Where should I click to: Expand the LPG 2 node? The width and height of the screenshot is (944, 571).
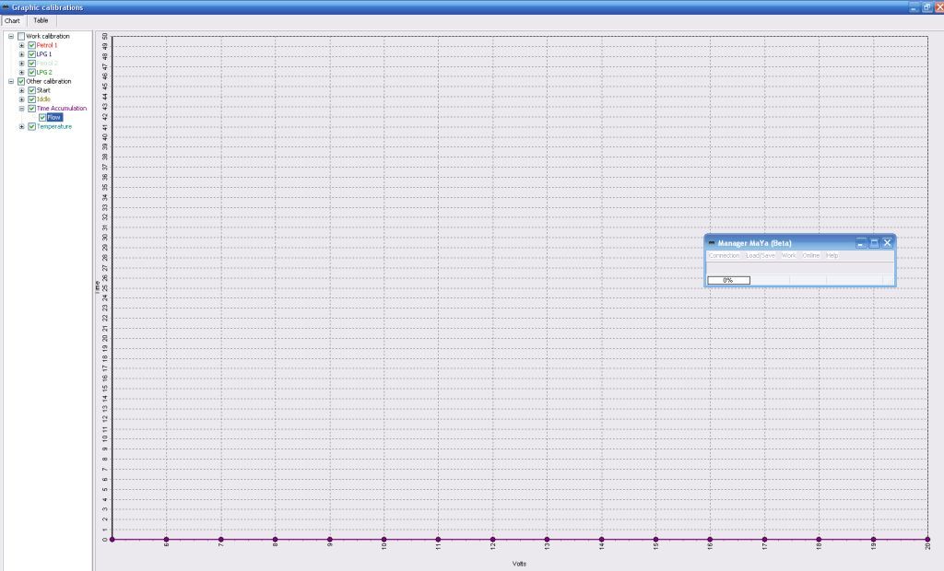[x=22, y=72]
